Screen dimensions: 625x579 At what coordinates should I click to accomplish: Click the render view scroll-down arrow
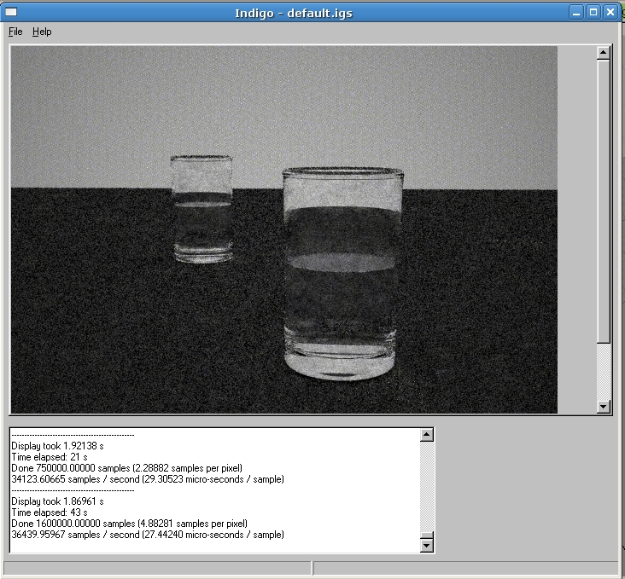point(604,407)
